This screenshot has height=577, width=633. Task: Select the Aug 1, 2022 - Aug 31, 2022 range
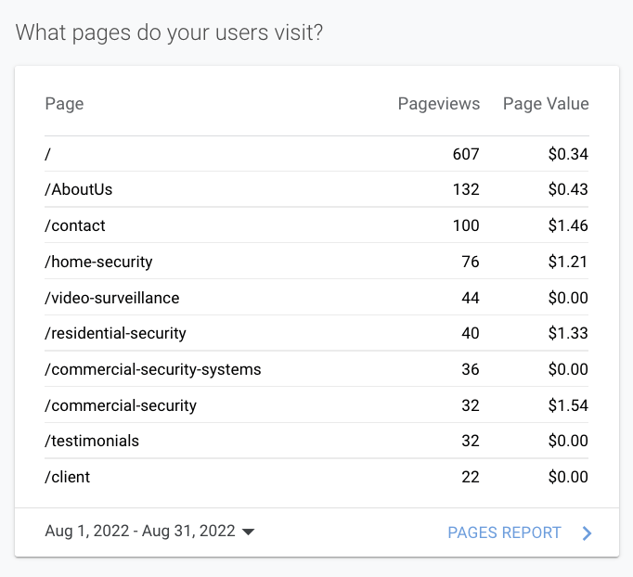pyautogui.click(x=140, y=532)
